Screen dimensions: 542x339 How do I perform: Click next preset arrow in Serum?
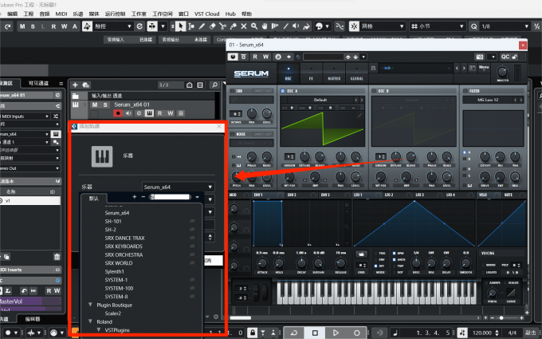coord(464,68)
